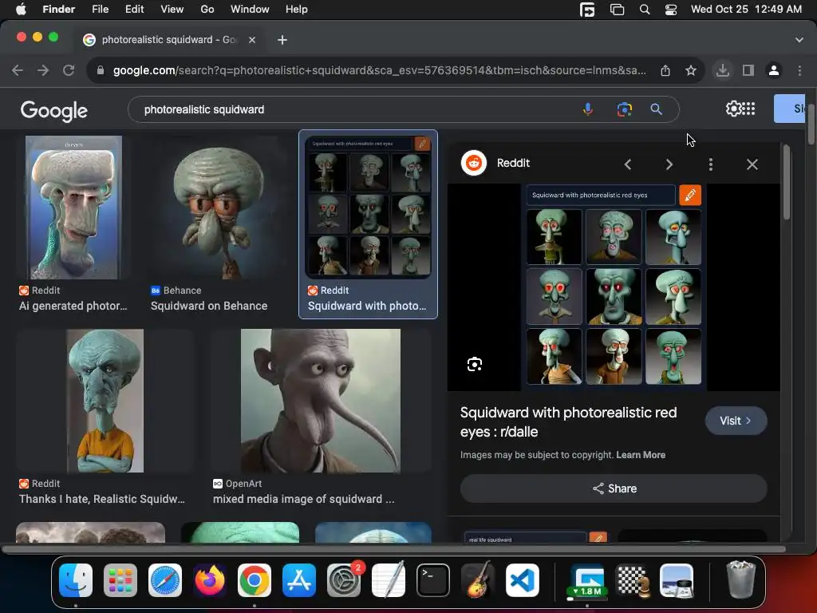
Task: Open 'Thanks I hate, Realistic Squidw...' thumbnail
Action: 105,401
